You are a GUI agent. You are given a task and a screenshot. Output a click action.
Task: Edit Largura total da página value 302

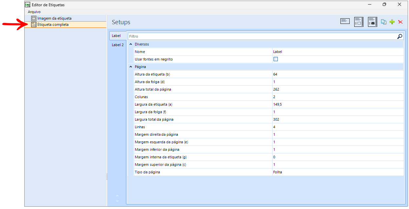338,119
